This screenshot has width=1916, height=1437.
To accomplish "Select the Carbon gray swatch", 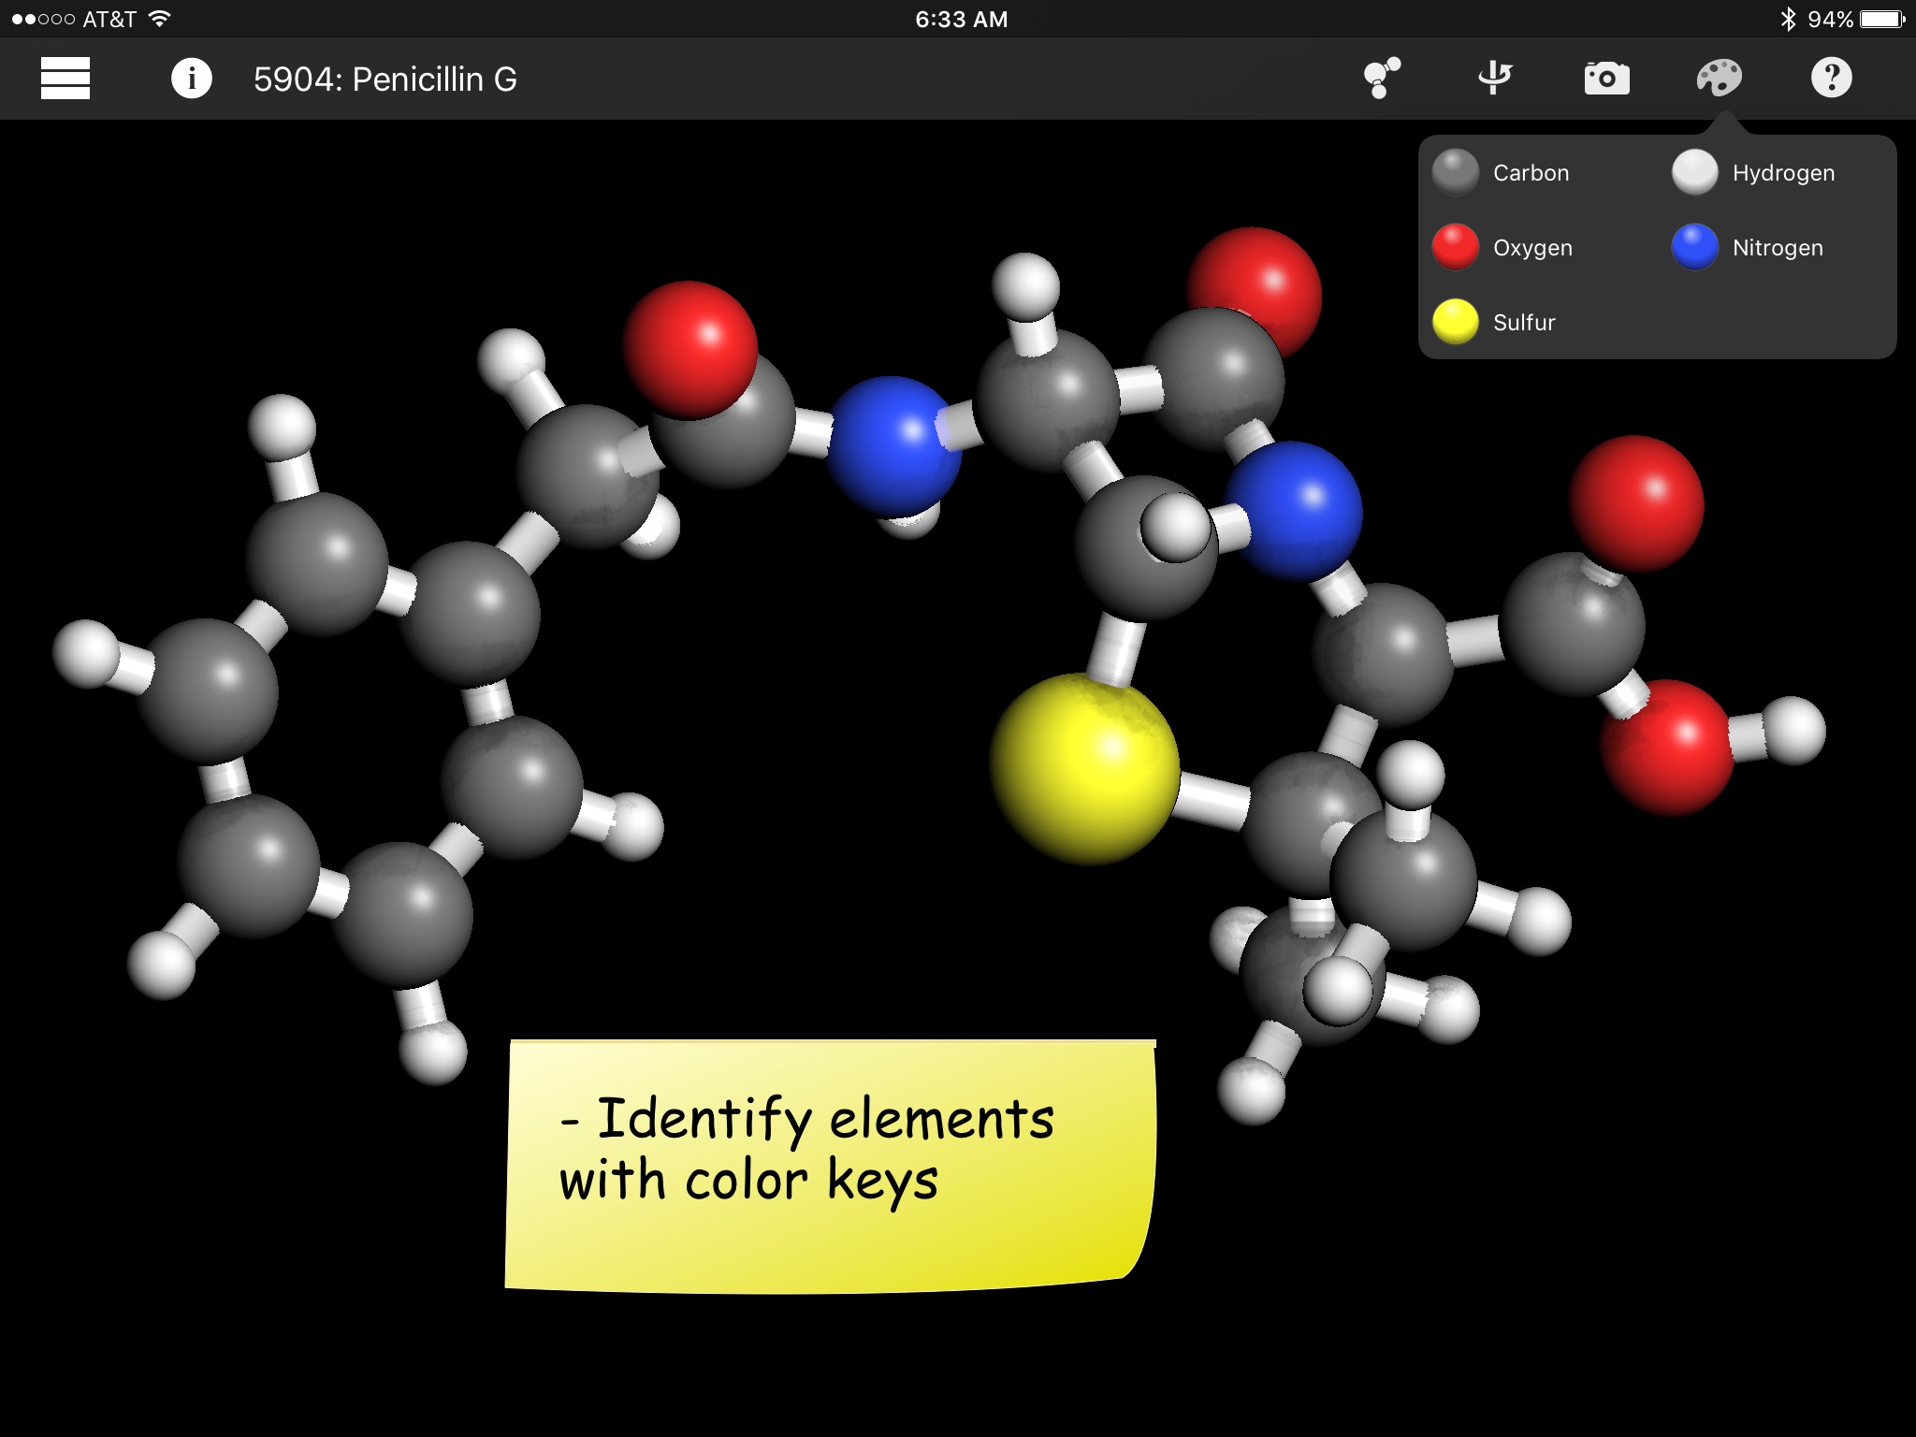I will click(x=1456, y=172).
